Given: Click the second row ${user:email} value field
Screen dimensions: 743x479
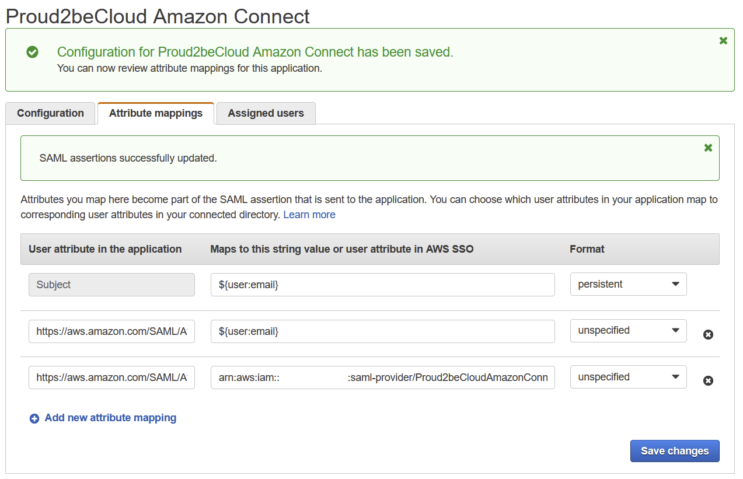Looking at the screenshot, I should pyautogui.click(x=382, y=331).
